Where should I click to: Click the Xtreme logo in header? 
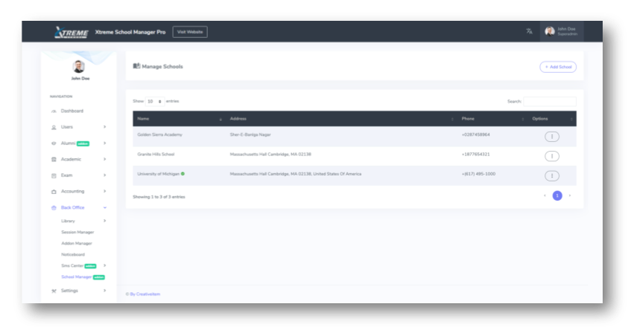(72, 32)
